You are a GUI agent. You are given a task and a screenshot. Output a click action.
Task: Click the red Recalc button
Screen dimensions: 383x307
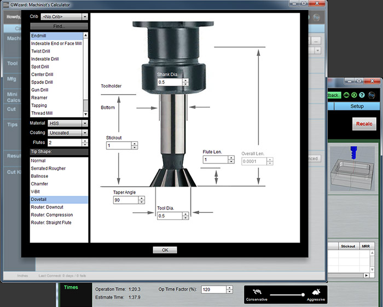pos(363,124)
